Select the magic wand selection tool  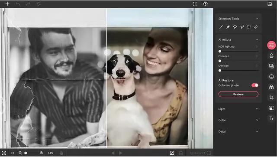[x=228, y=27]
